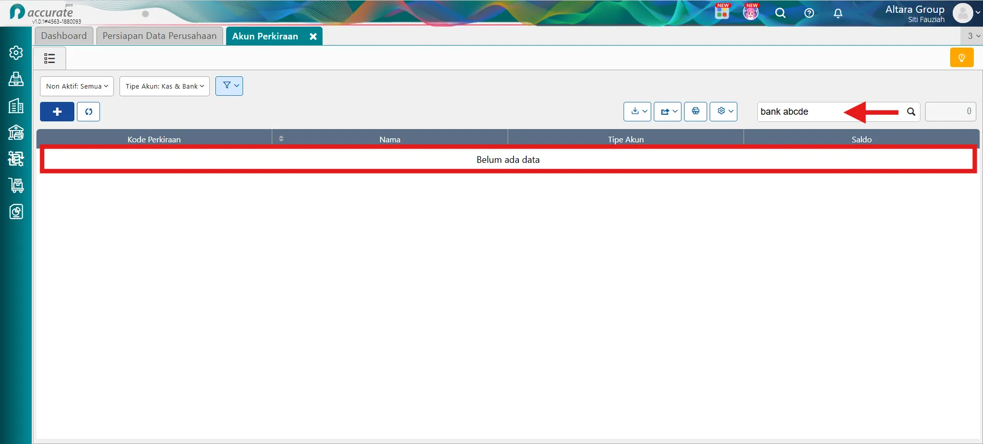Open the company building module icon
Viewport: 983px width, 444px height.
[16, 105]
